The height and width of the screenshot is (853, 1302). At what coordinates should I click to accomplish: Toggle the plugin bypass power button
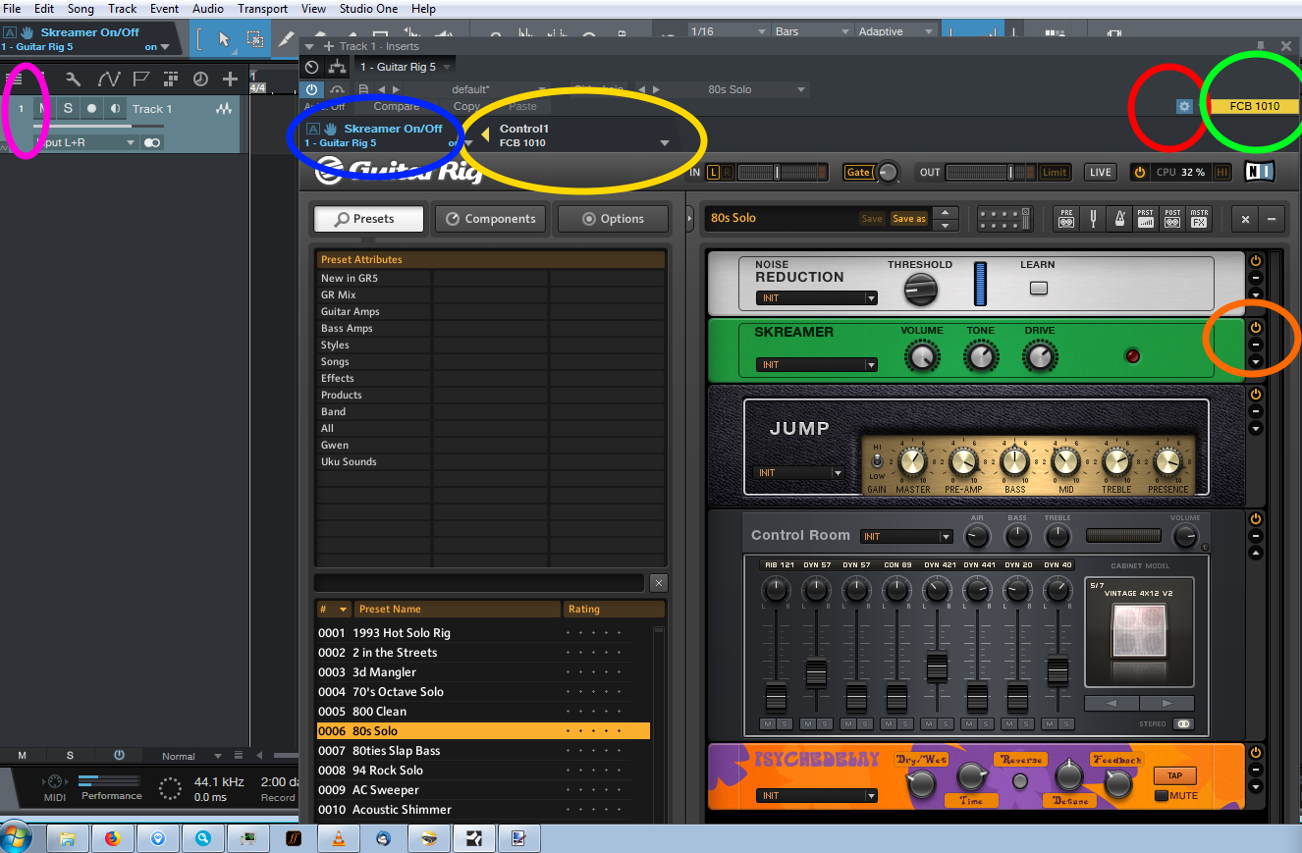click(x=311, y=89)
